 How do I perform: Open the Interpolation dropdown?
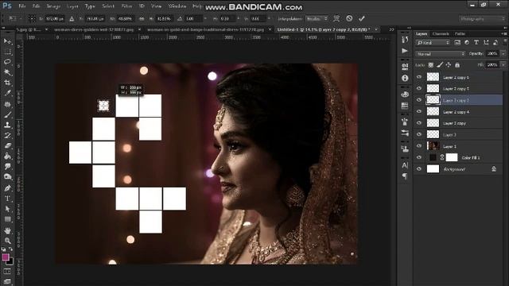click(x=317, y=19)
